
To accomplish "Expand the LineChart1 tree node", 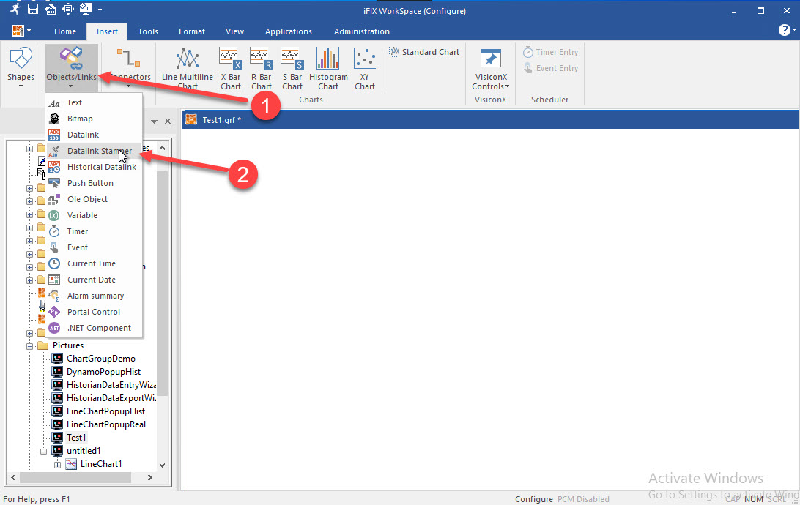I will pos(57,464).
